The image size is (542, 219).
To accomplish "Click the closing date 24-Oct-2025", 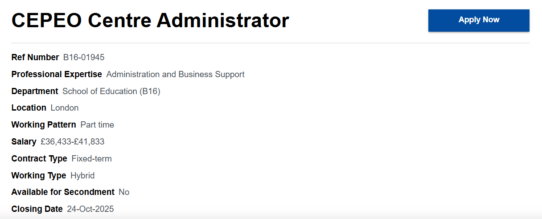I will pyautogui.click(x=90, y=209).
